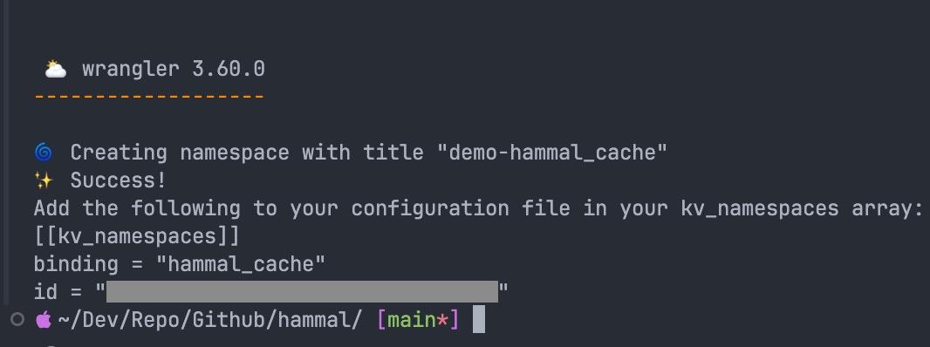Place cursor at the terminal block cursor
This screenshot has height=347, width=930.
click(479, 319)
